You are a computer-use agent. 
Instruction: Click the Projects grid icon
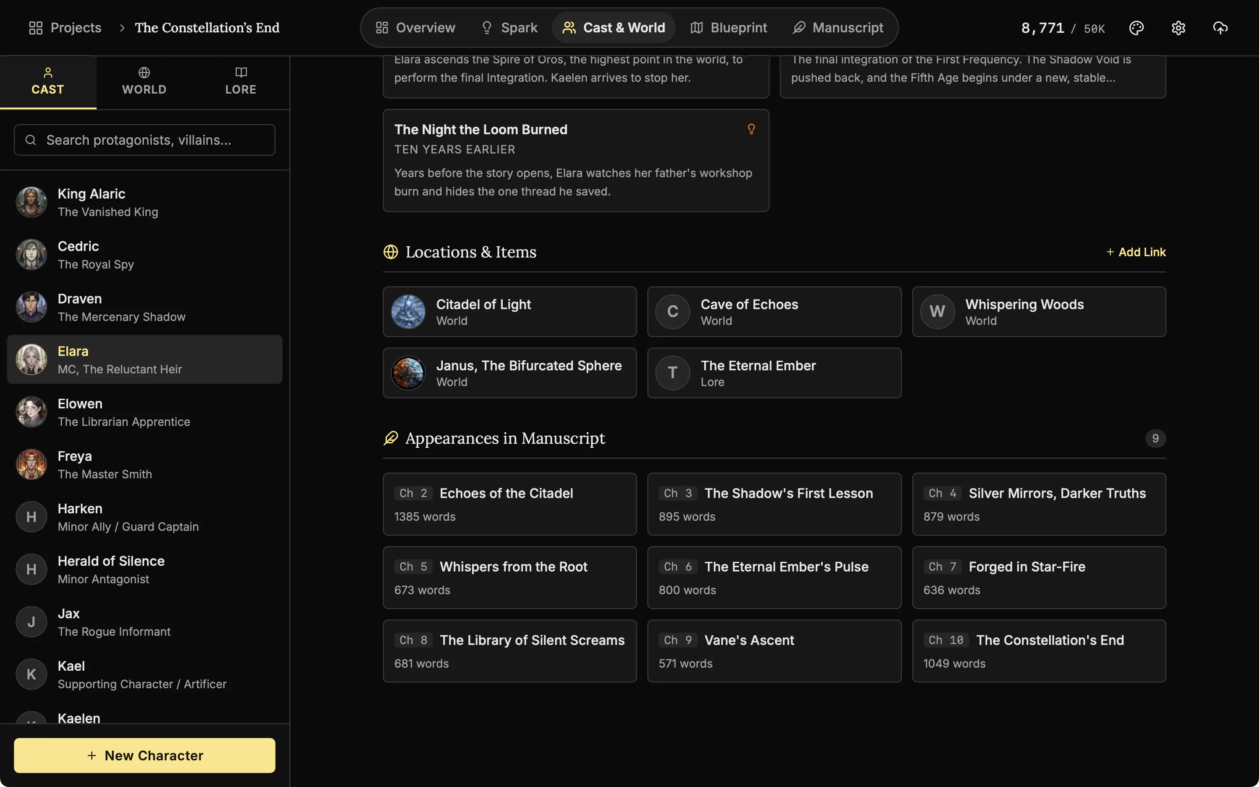pyautogui.click(x=35, y=28)
